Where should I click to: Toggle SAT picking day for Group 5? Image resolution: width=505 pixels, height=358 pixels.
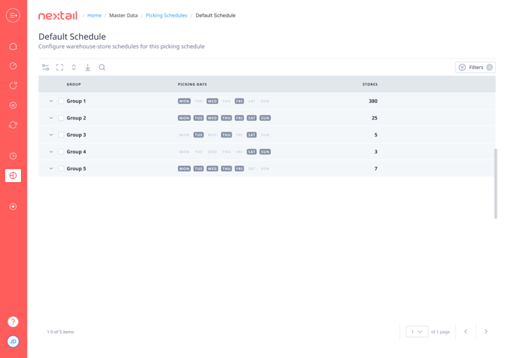point(252,168)
